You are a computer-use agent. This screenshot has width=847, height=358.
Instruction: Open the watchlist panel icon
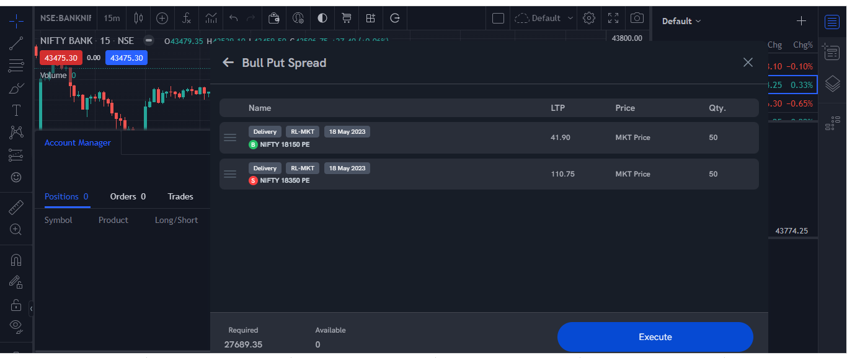832,22
